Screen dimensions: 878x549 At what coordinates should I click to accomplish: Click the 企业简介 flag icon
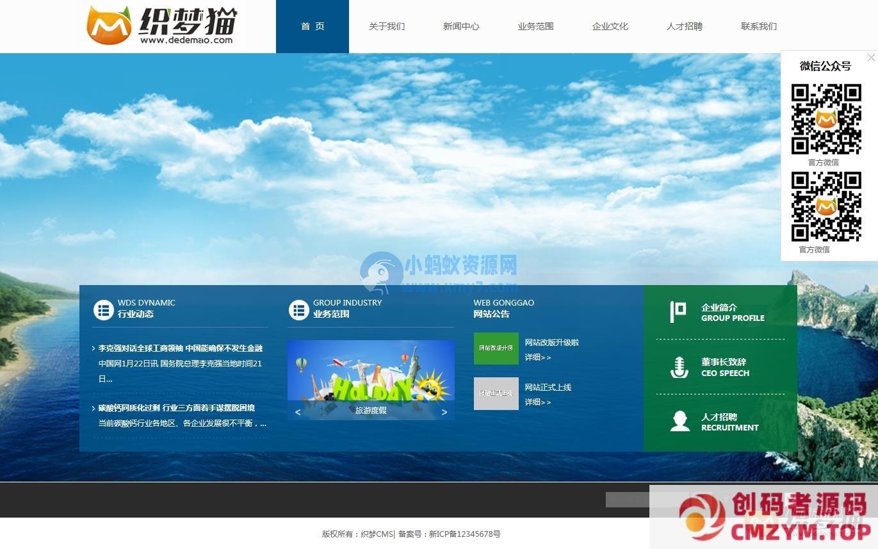coord(678,312)
